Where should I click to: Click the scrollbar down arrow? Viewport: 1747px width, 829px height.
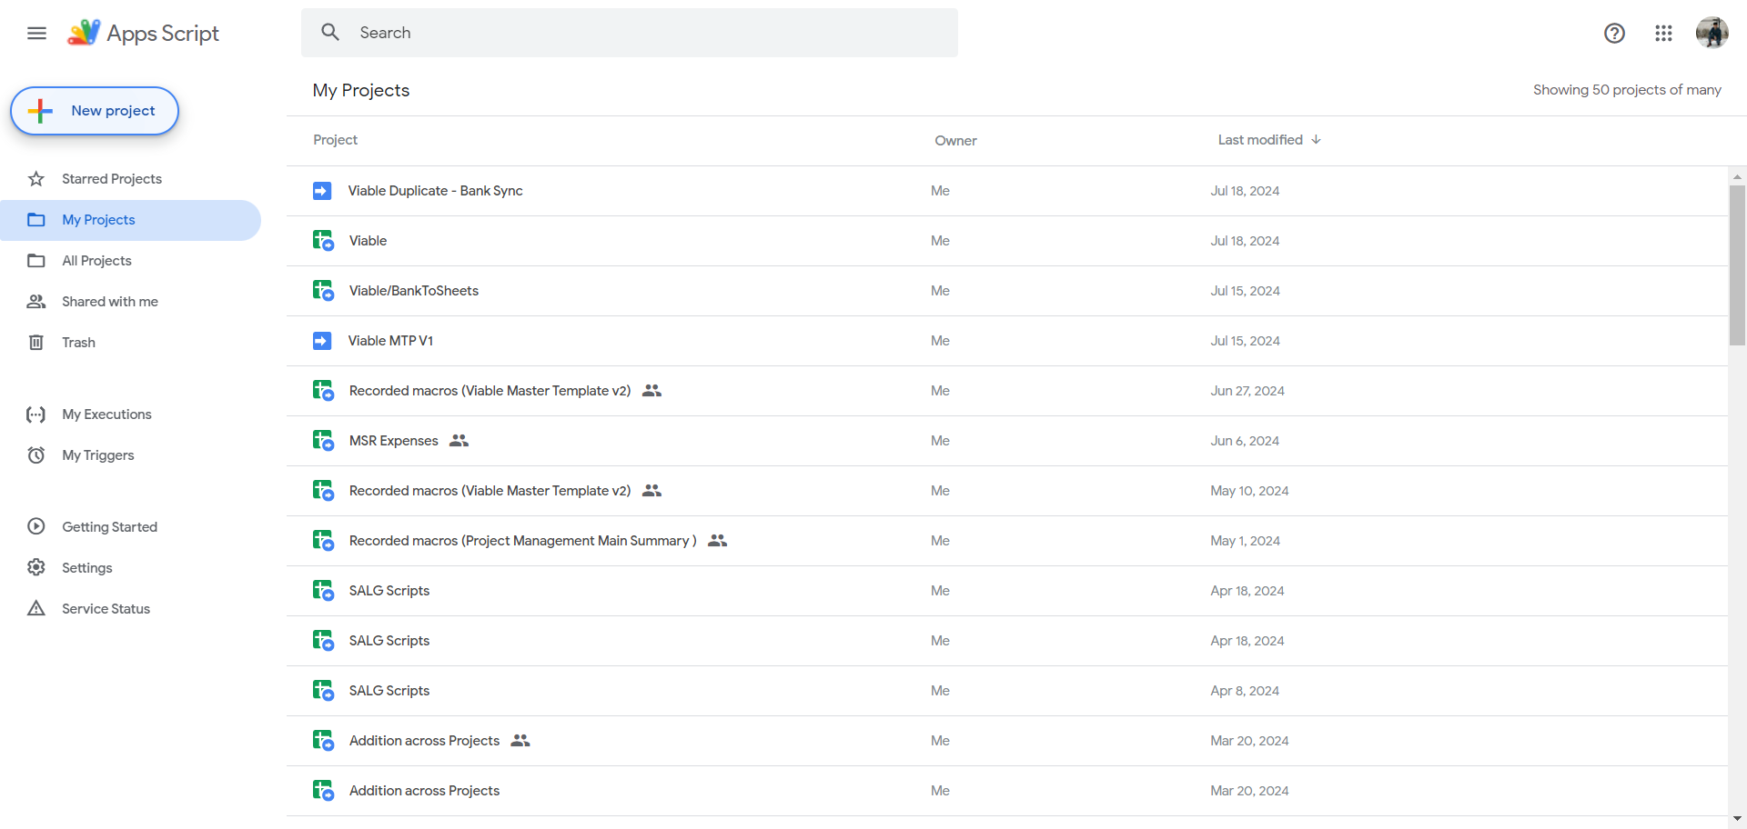point(1737,819)
